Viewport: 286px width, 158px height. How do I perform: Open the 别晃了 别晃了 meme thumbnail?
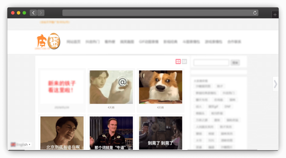[x=161, y=133]
